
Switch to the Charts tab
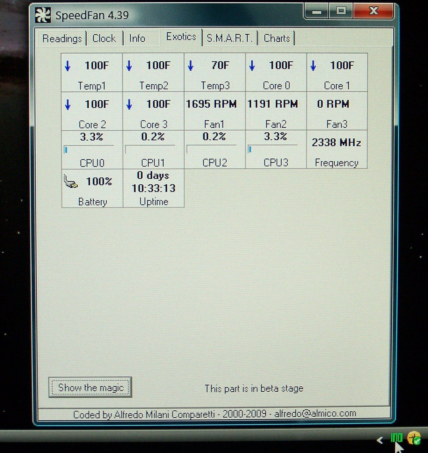[x=277, y=38]
